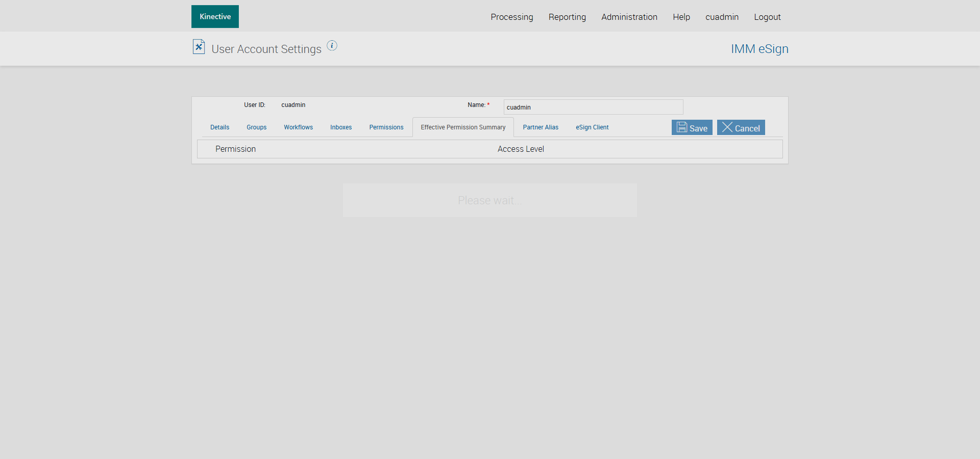This screenshot has width=980, height=459.
Task: Switch to the Workflows tab
Action: tap(299, 127)
